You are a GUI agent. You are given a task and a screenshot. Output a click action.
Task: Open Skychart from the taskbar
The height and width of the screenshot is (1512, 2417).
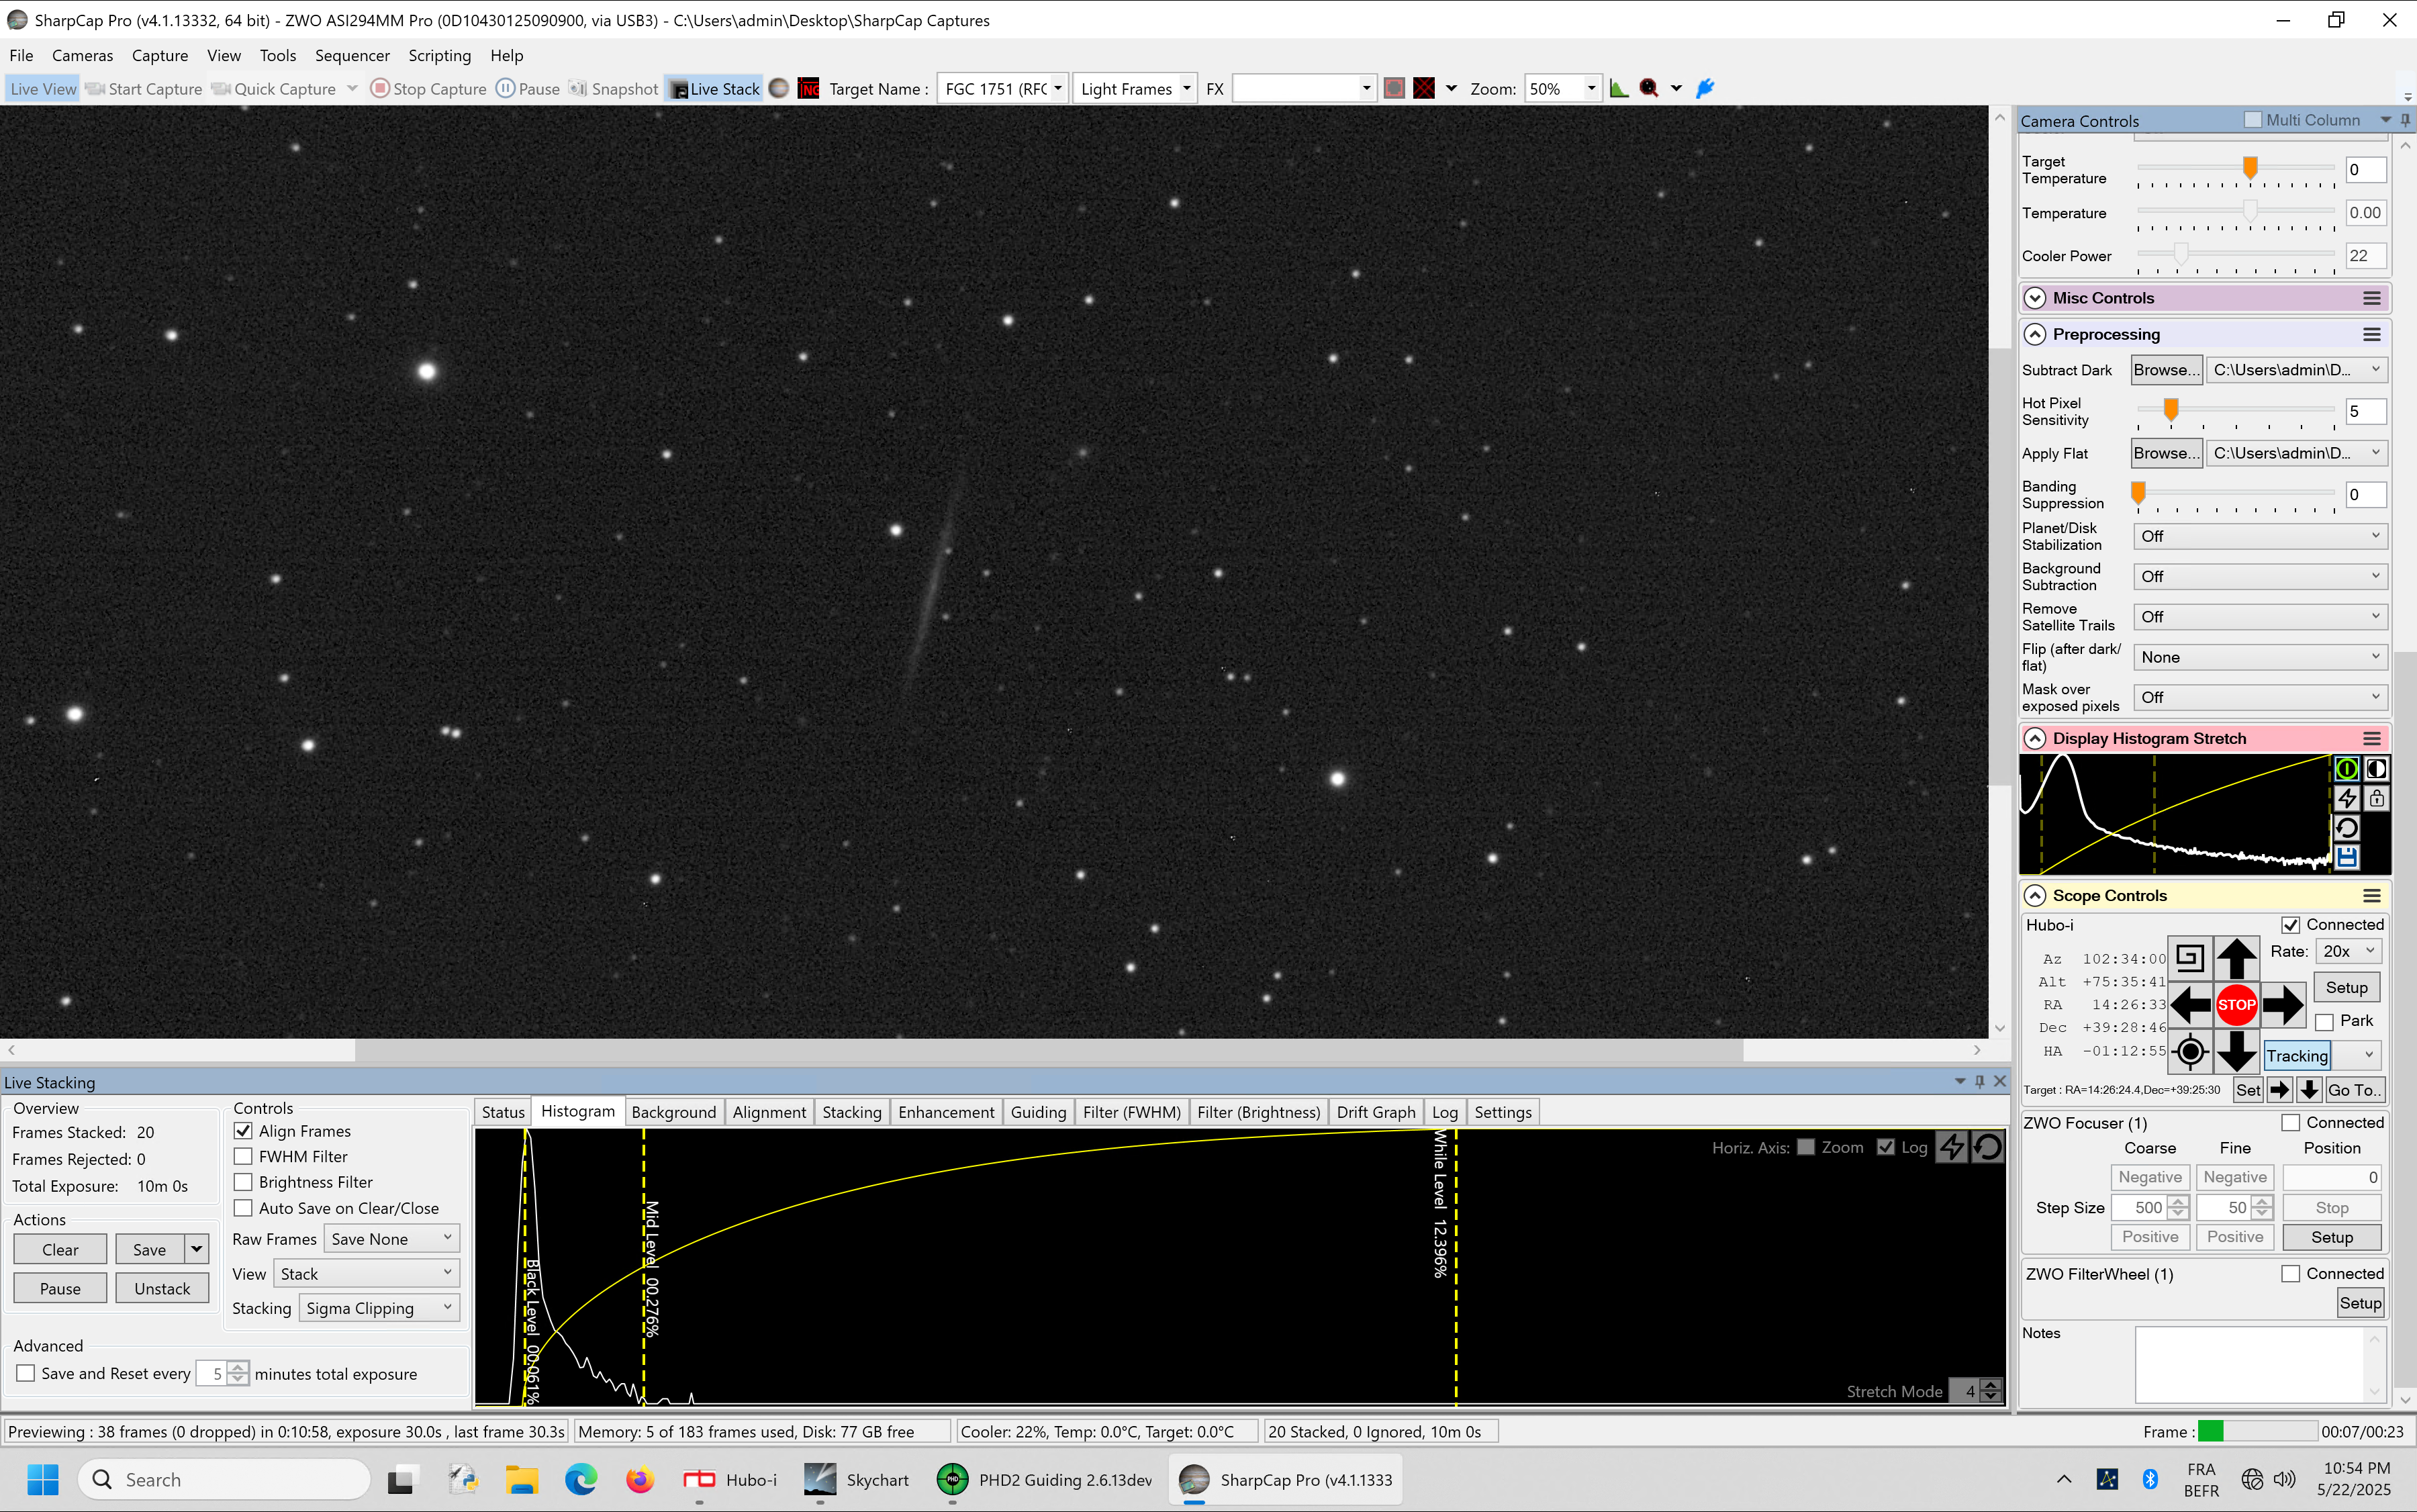[x=857, y=1480]
